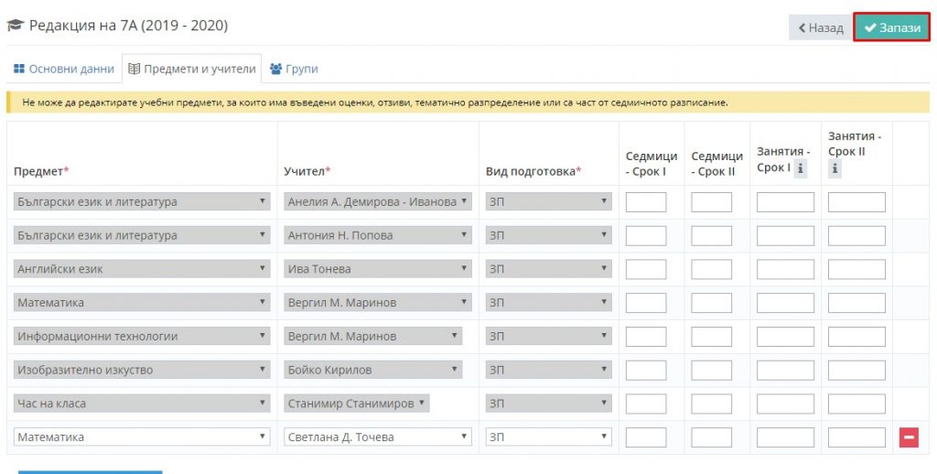Image resolution: width=937 pixels, height=474 pixels.
Task: Open the Групи tab
Action: 294,69
